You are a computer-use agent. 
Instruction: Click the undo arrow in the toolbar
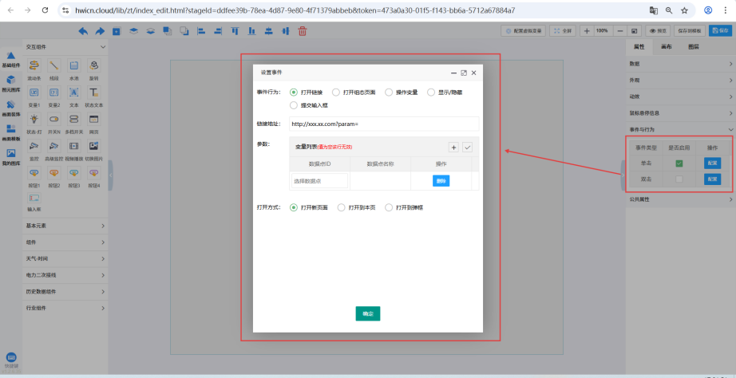pos(83,31)
